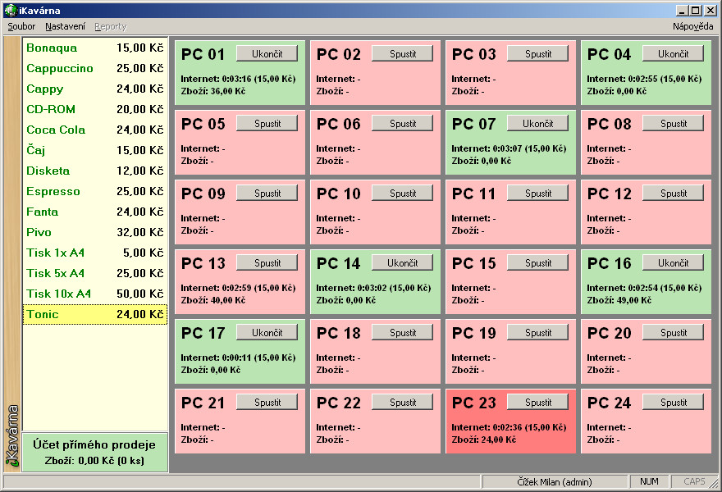Start a session on PC 03
This screenshot has width=722, height=492.
pyautogui.click(x=538, y=53)
